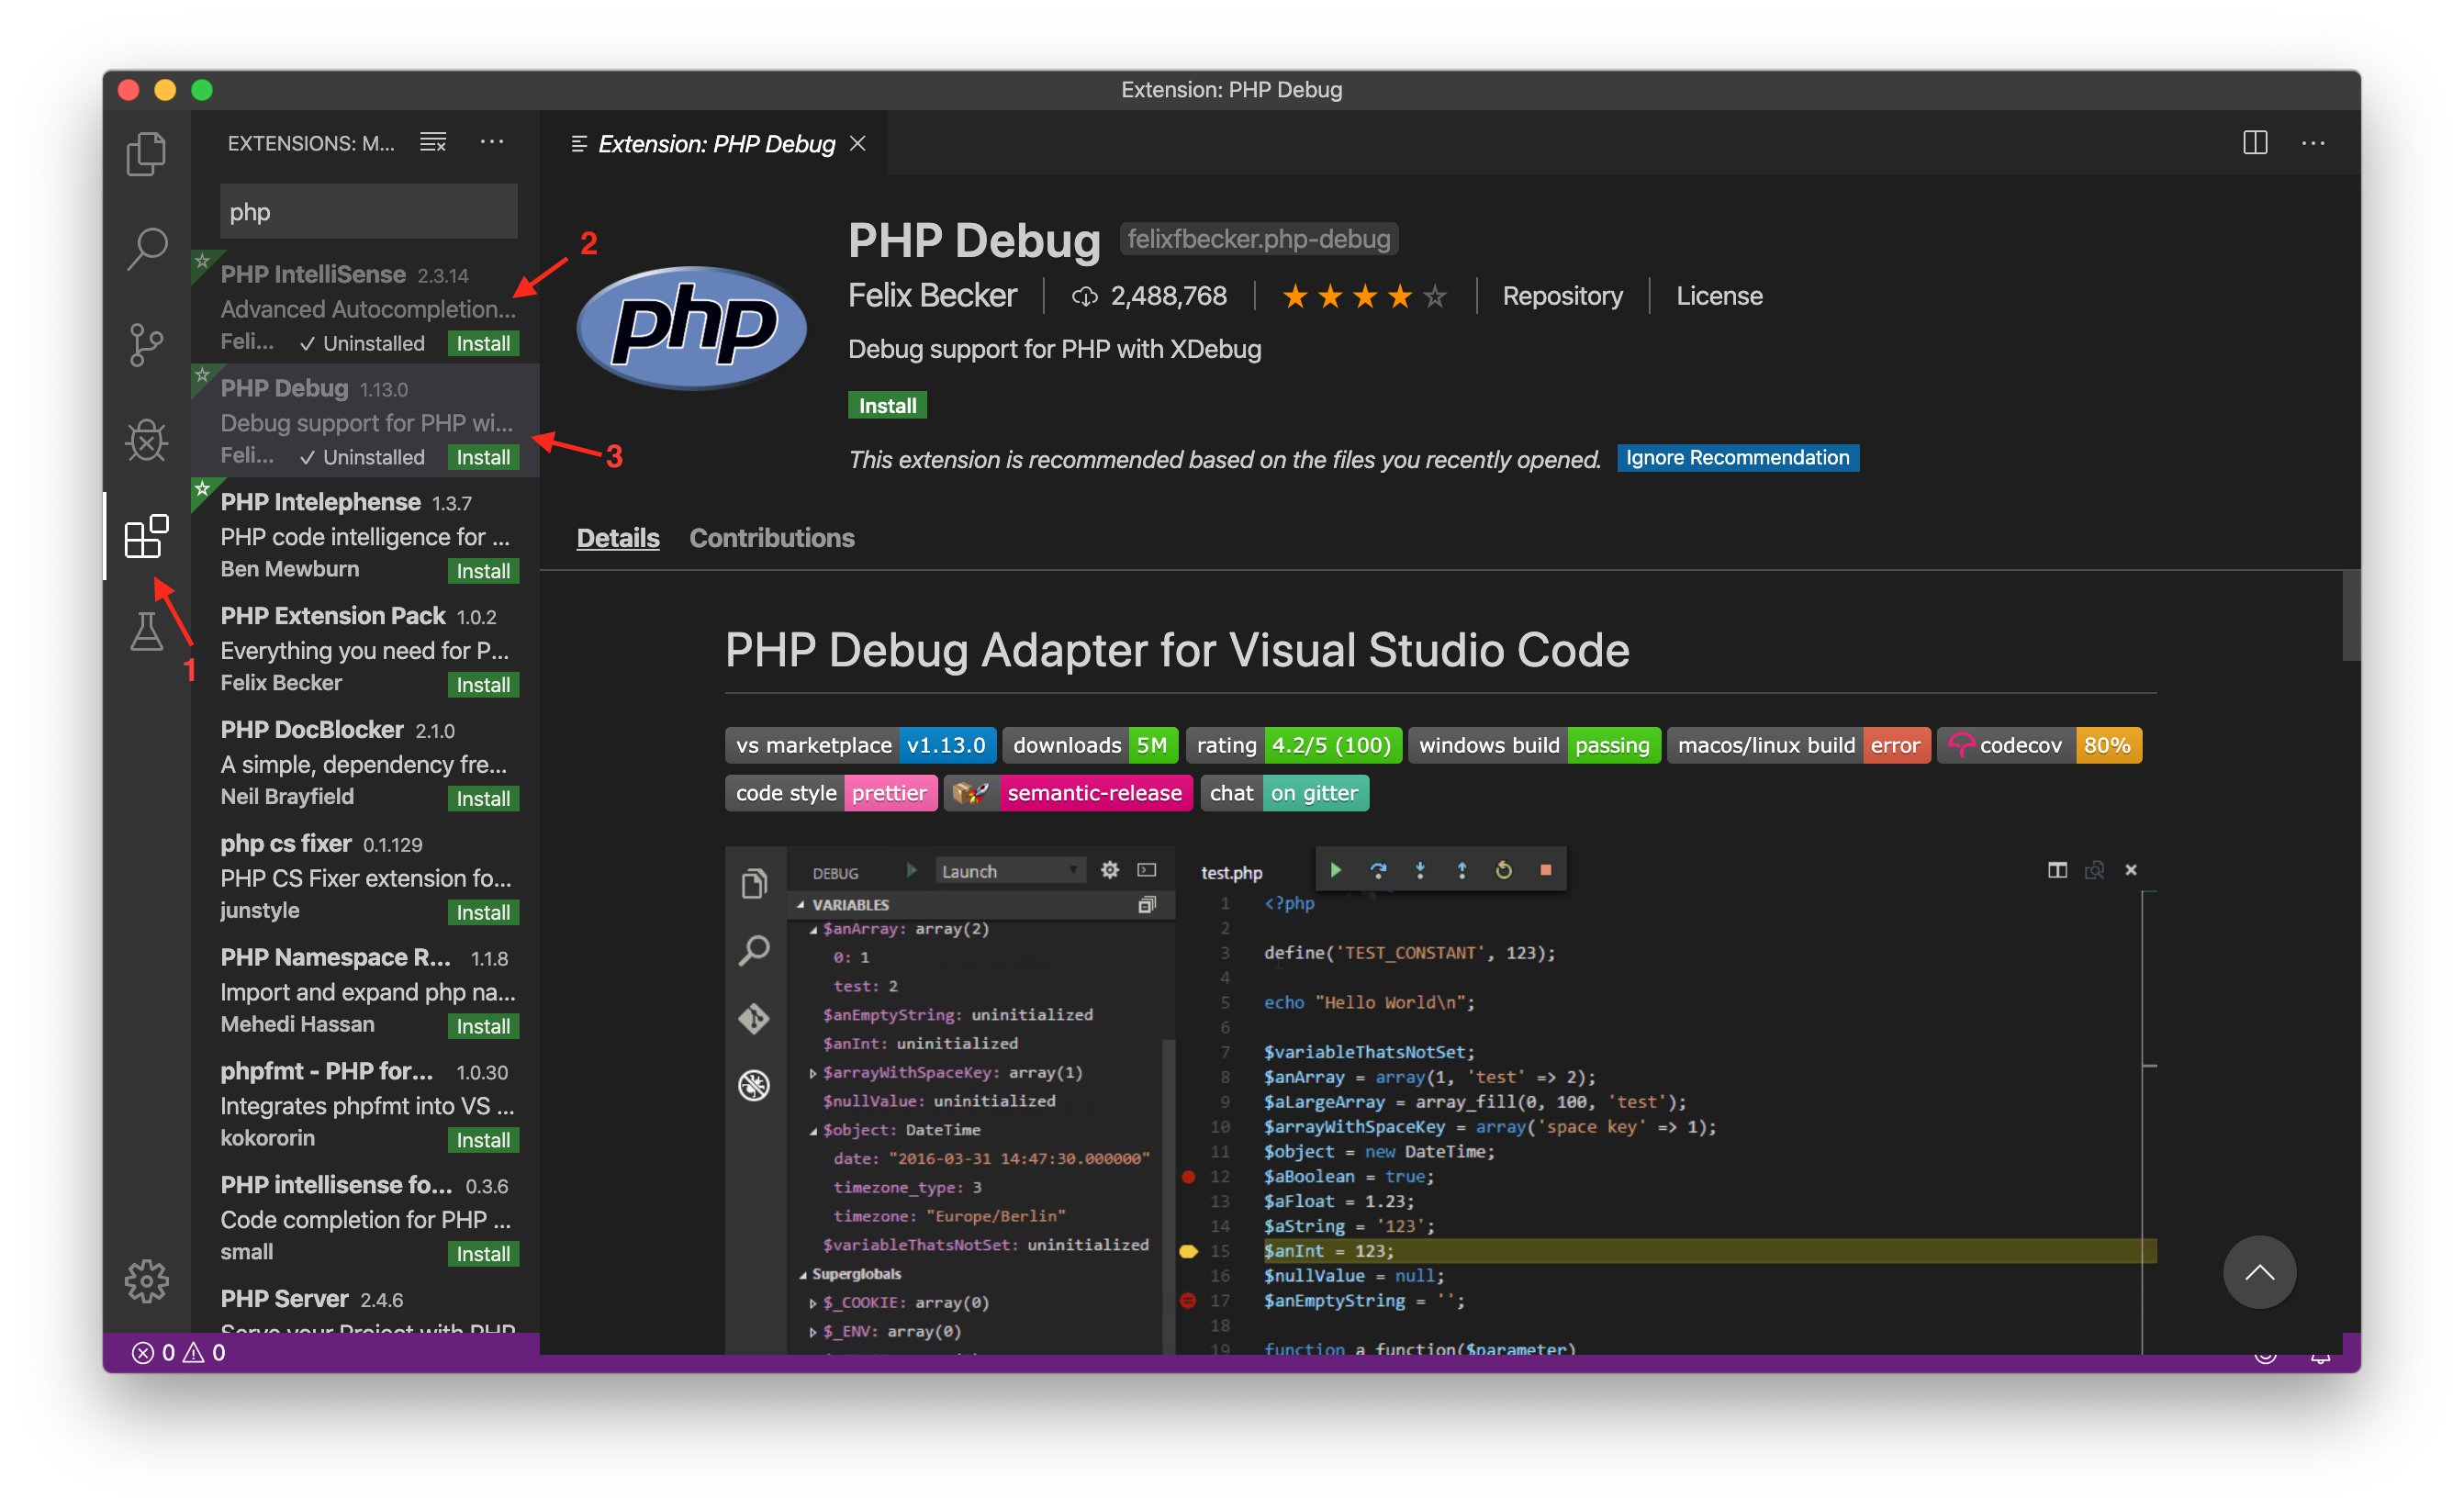Click the extensions search field containing php

point(368,212)
